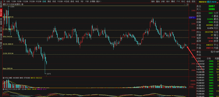
Task: Select the 30分钟 period tab
Action: point(32,2)
